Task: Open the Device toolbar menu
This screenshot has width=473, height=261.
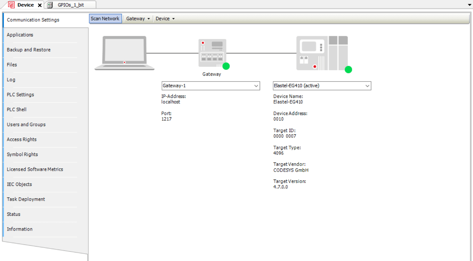Action: point(165,19)
